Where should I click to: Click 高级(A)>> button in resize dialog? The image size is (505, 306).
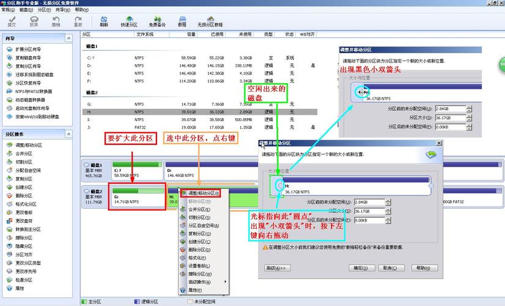278,268
